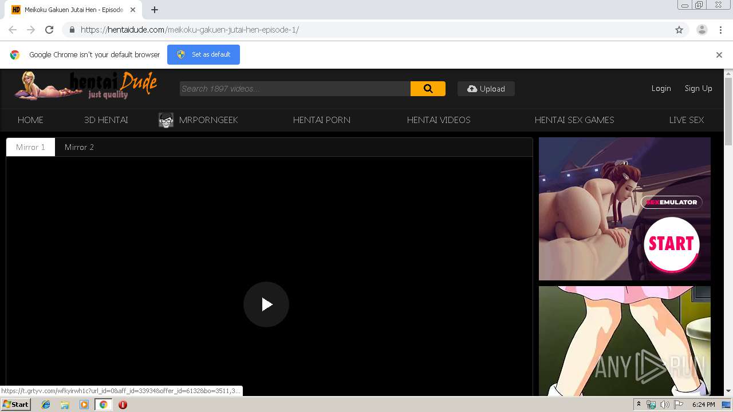
Task: Bookmark this page with the star icon
Action: tap(679, 30)
